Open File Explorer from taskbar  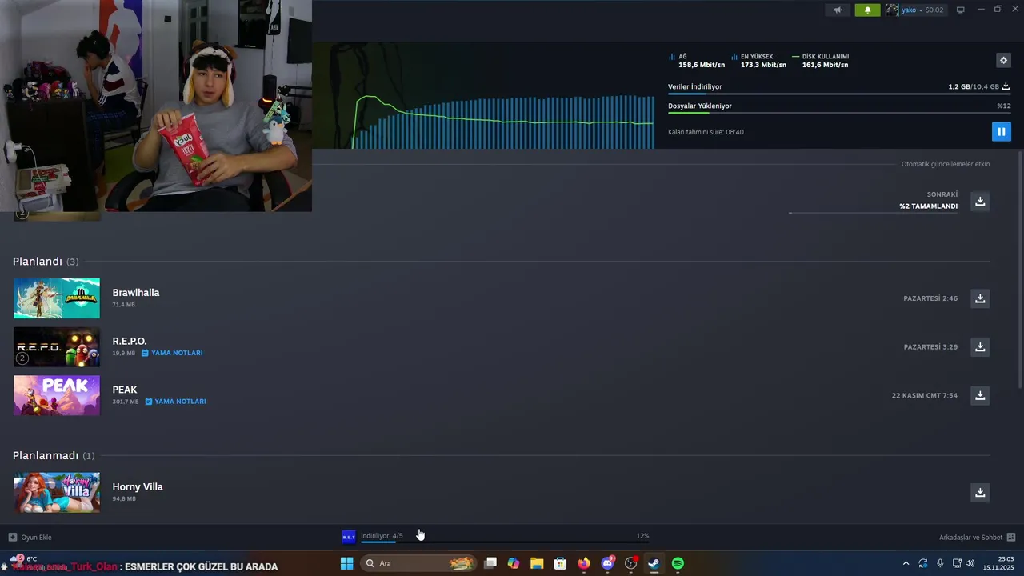[x=537, y=563]
